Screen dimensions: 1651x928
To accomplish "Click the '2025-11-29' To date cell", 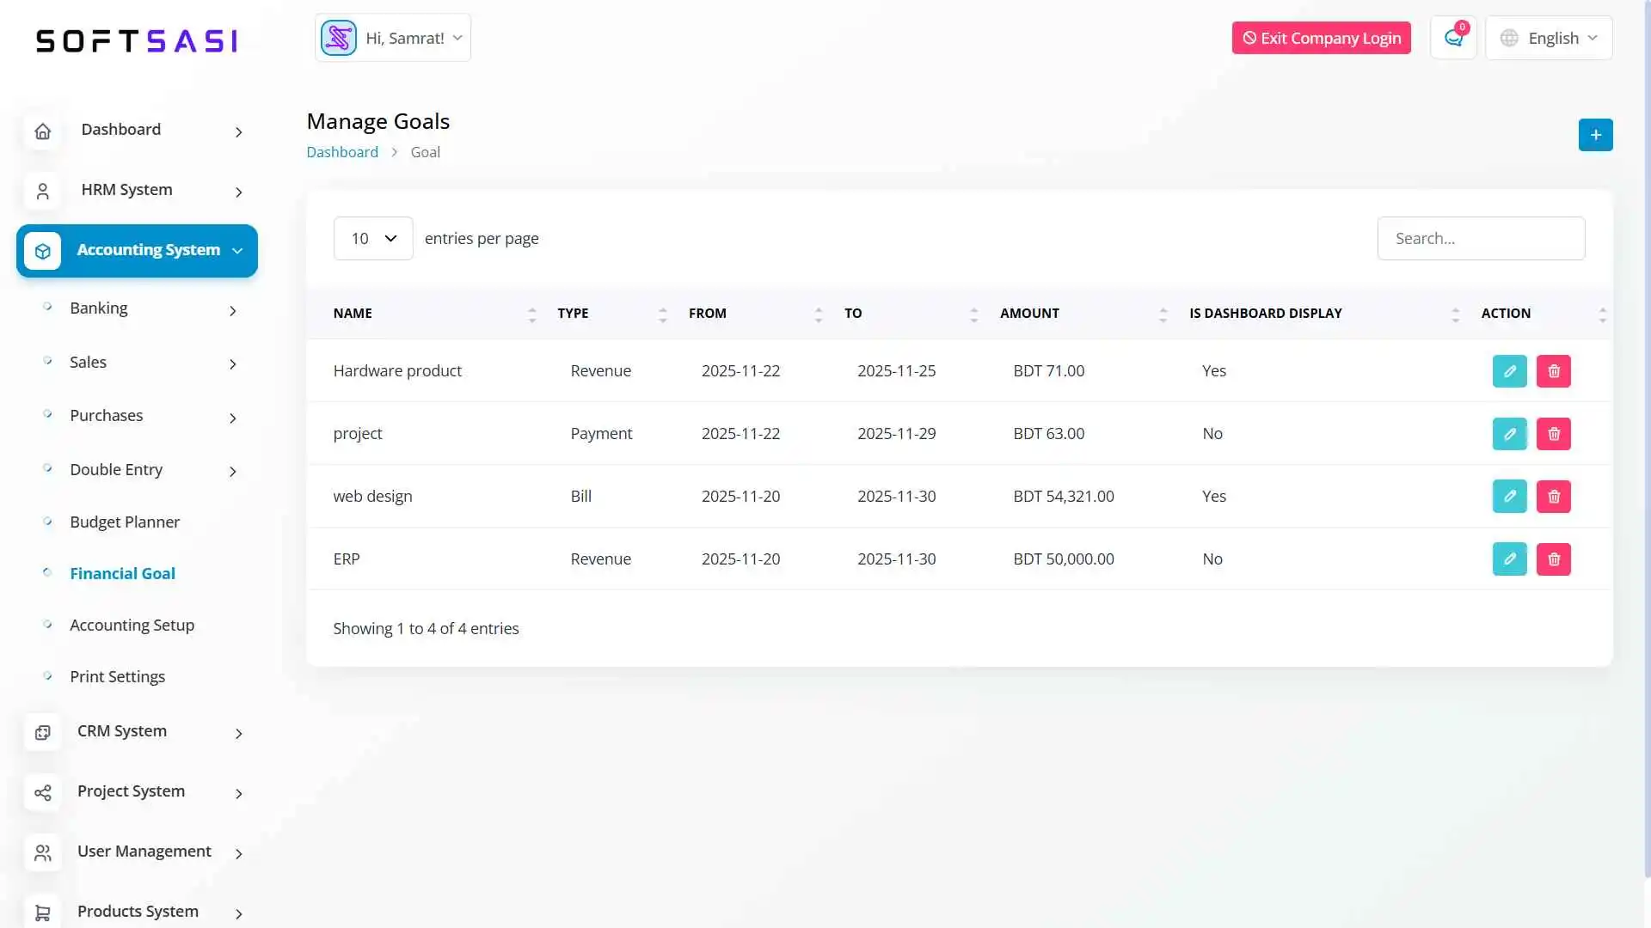I will coord(896,434).
